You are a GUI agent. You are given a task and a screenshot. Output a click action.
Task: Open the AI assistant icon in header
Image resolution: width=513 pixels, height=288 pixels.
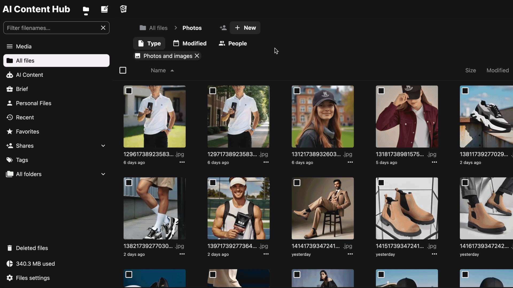123,9
